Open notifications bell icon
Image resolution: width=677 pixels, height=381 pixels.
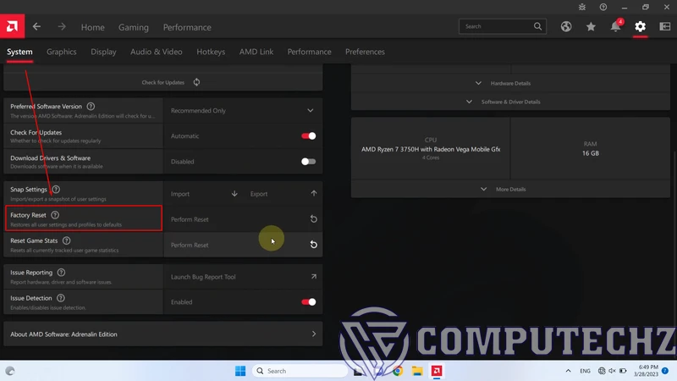pyautogui.click(x=616, y=26)
